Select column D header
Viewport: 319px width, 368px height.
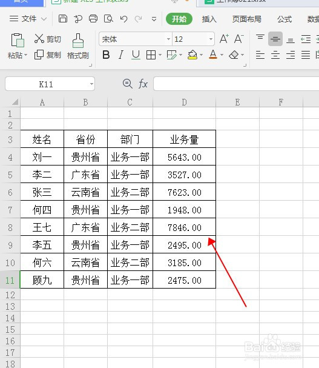[184, 102]
